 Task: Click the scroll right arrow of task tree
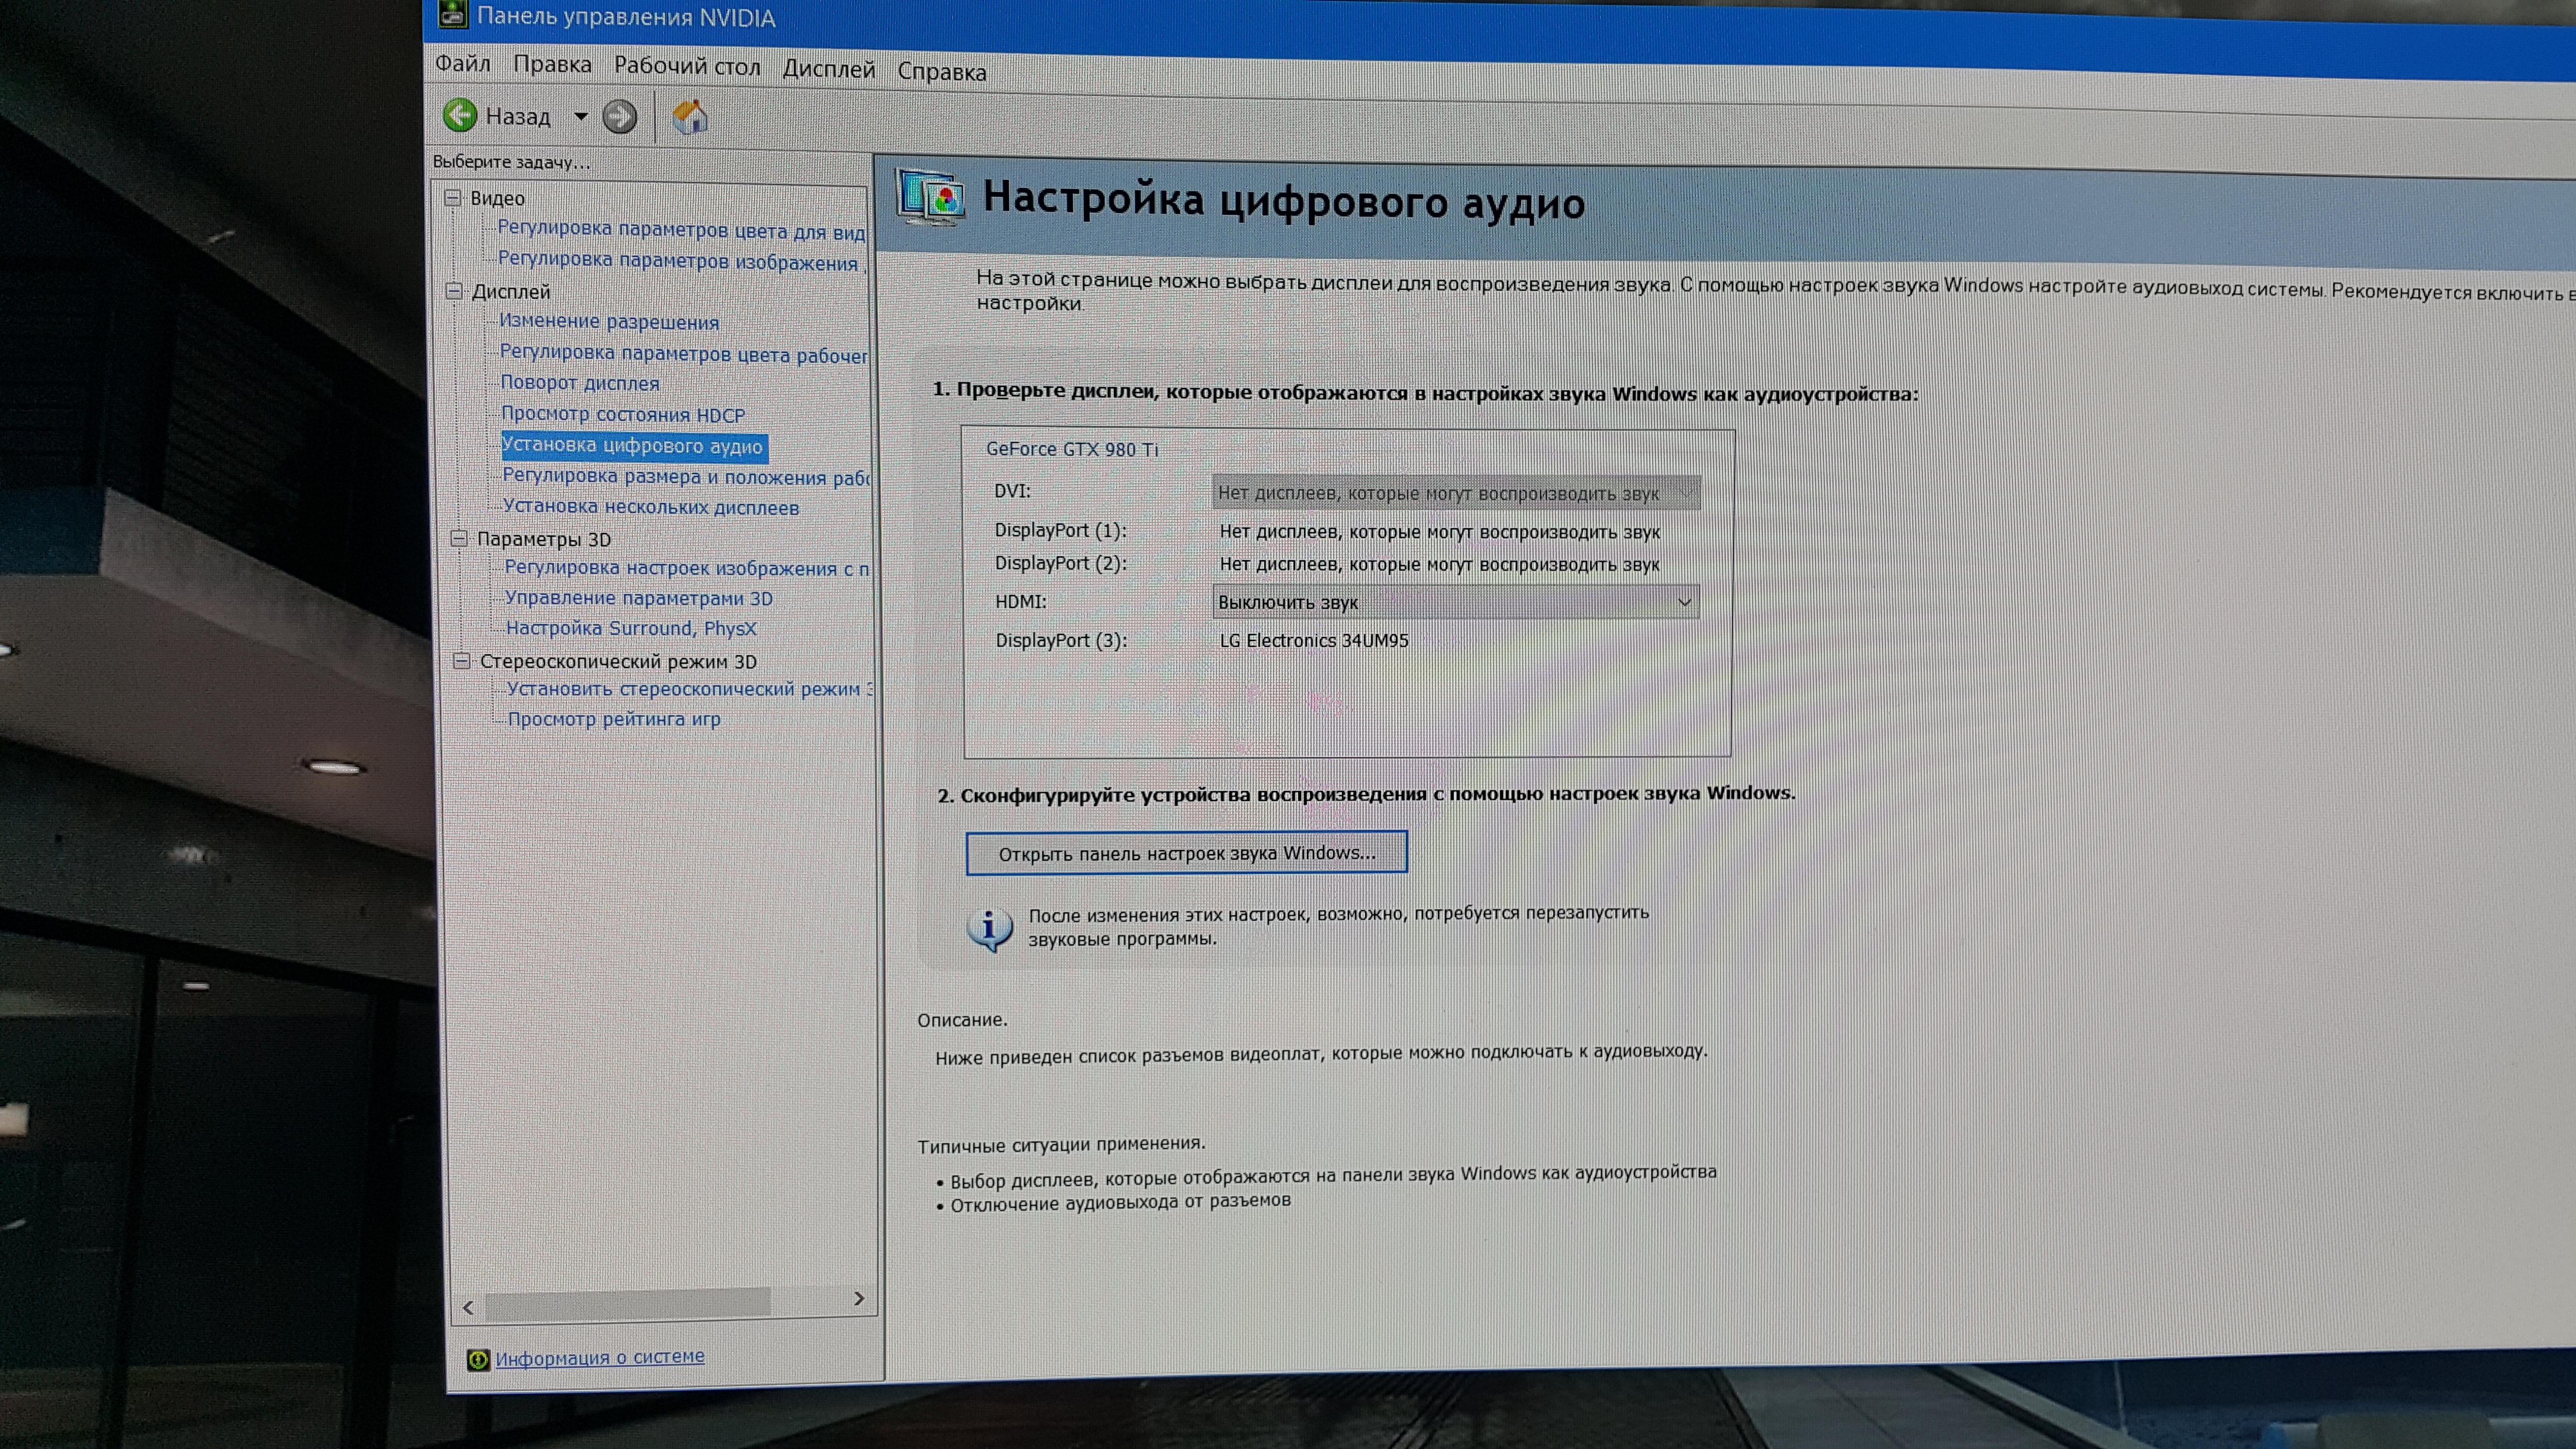(x=859, y=1298)
